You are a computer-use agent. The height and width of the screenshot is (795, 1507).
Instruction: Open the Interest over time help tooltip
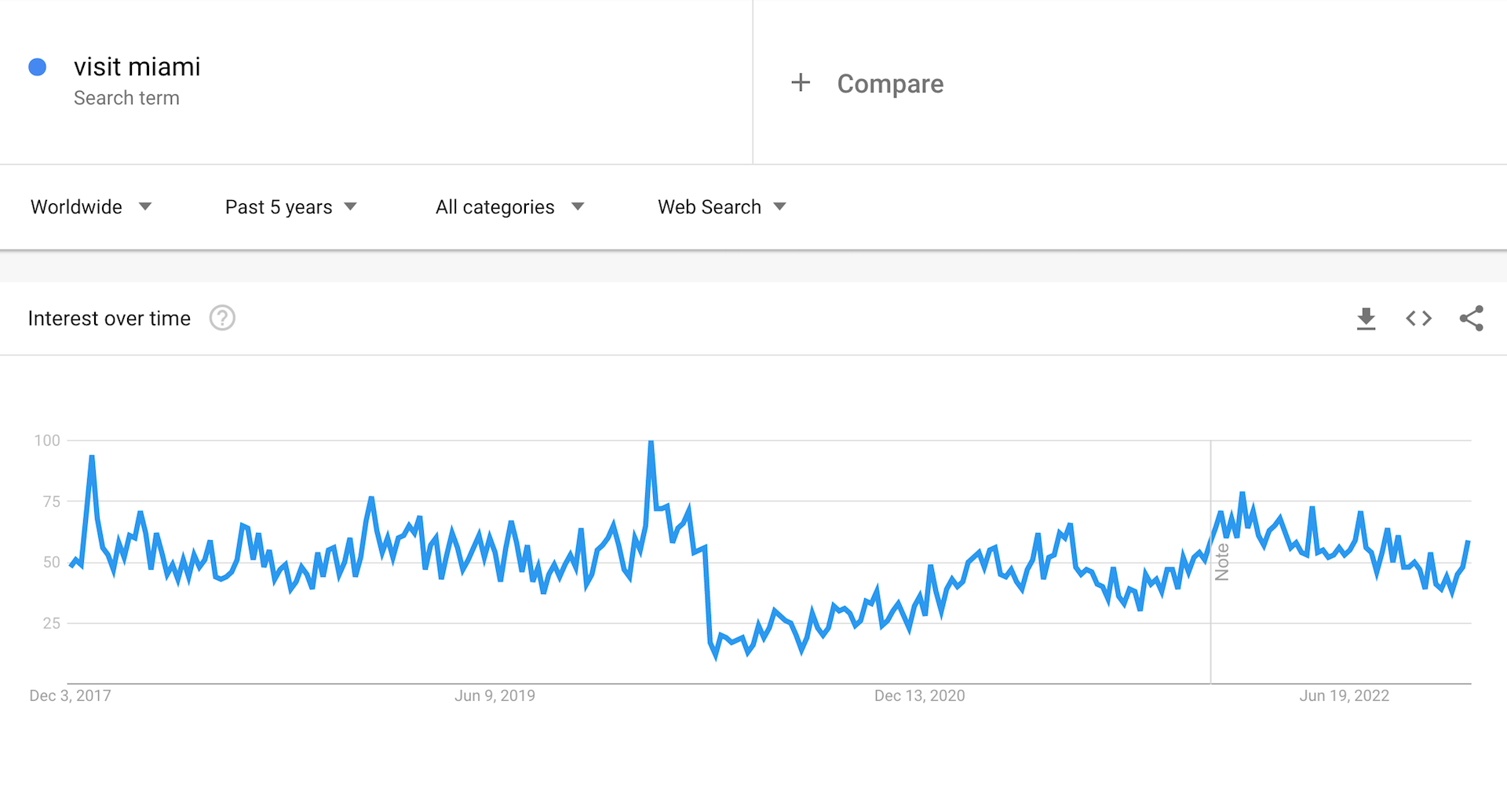click(222, 318)
